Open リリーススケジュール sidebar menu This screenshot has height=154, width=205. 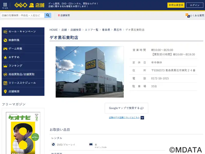(23, 83)
